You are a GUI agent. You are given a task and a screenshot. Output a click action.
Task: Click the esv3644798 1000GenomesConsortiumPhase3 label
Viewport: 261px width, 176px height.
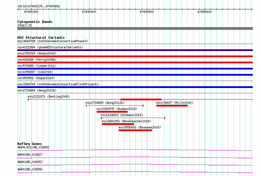coord(53,41)
